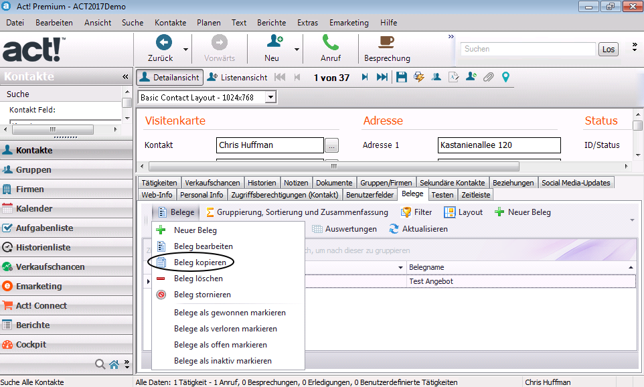Image resolution: width=644 pixels, height=387 pixels.
Task: Click the Besprechung coffee cup icon
Action: click(386, 42)
